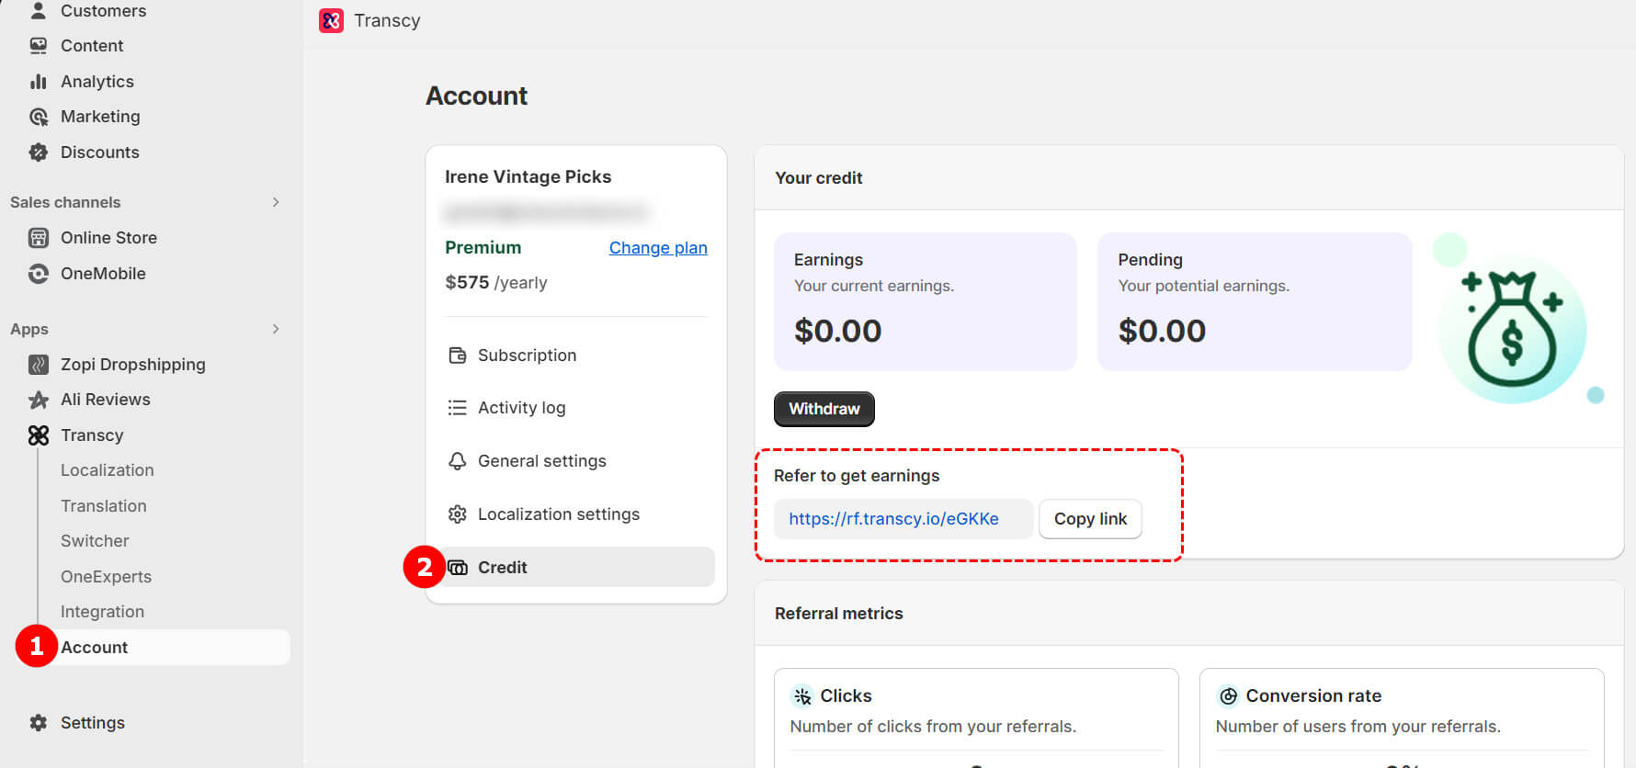Select Translation under Transcy
This screenshot has height=768, width=1636.
pos(104,506)
